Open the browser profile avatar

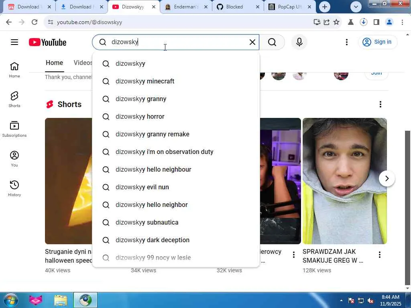pos(389,22)
